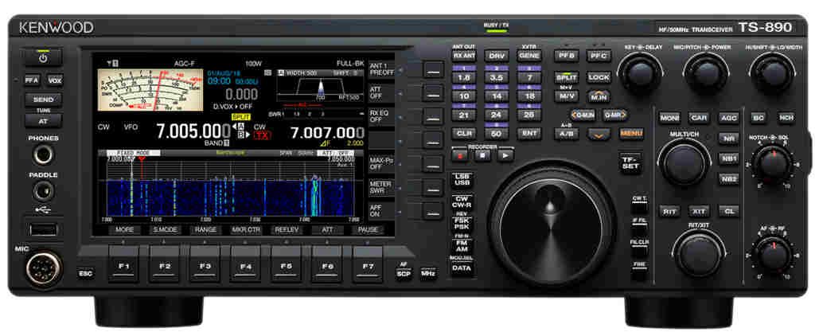Image resolution: width=819 pixels, height=336 pixels.
Task: Select the CW/CW-R mode key
Action: coord(462,201)
